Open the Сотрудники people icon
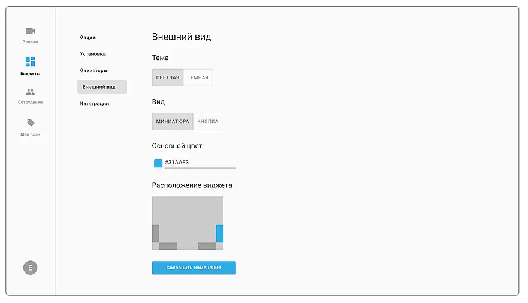528x303 pixels. tap(30, 92)
